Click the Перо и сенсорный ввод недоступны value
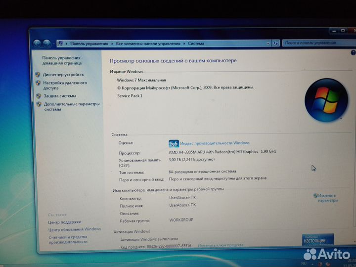This screenshot has width=356, height=267. [x=218, y=178]
